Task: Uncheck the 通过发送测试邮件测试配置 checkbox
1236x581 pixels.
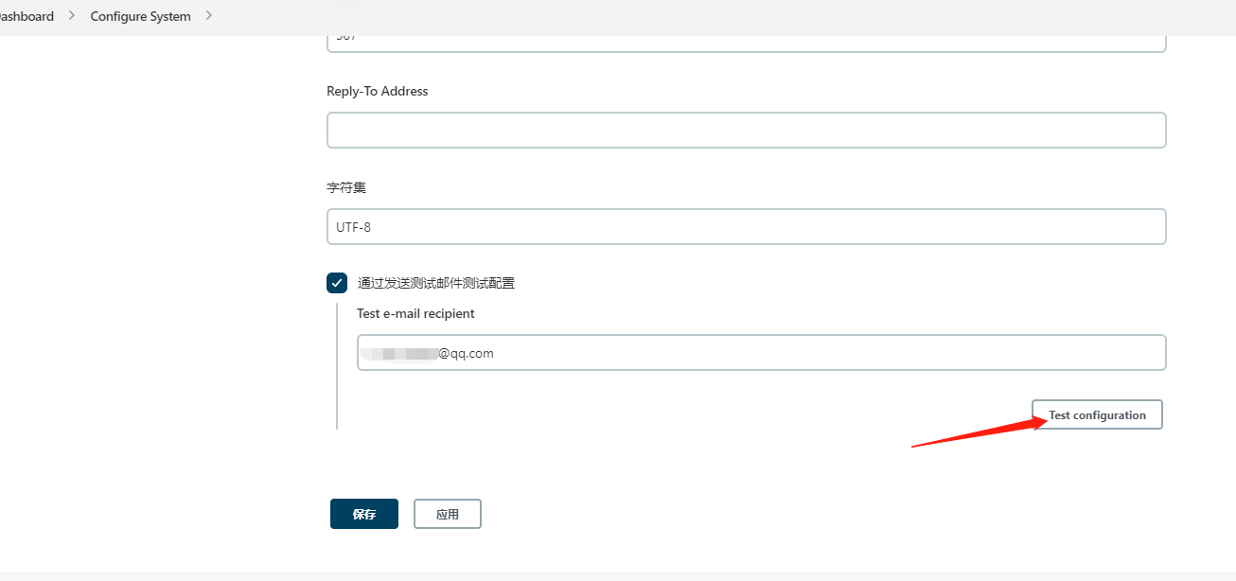Action: click(x=337, y=283)
